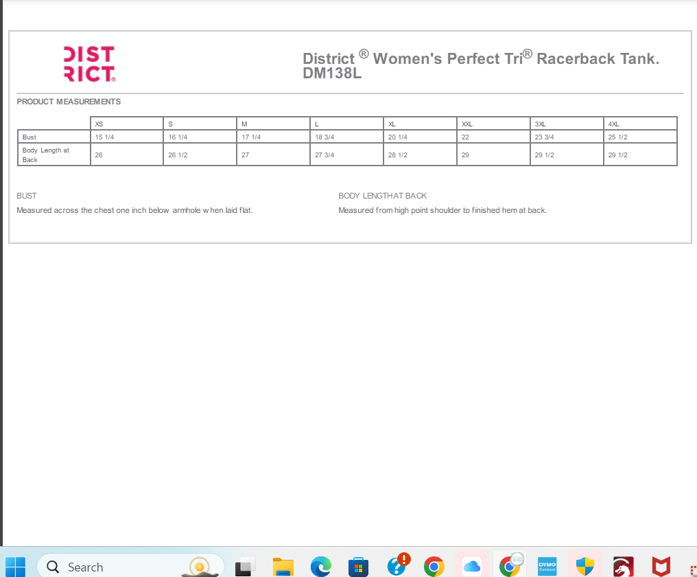Launch iCloud from the taskbar
The height and width of the screenshot is (577, 697).
click(471, 567)
